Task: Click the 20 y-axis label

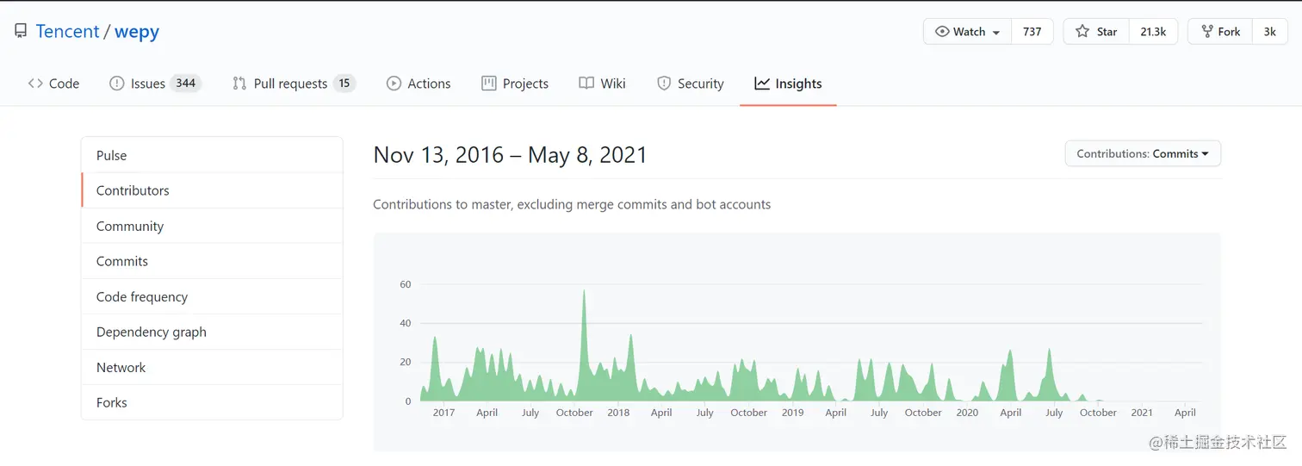Action: tap(406, 362)
